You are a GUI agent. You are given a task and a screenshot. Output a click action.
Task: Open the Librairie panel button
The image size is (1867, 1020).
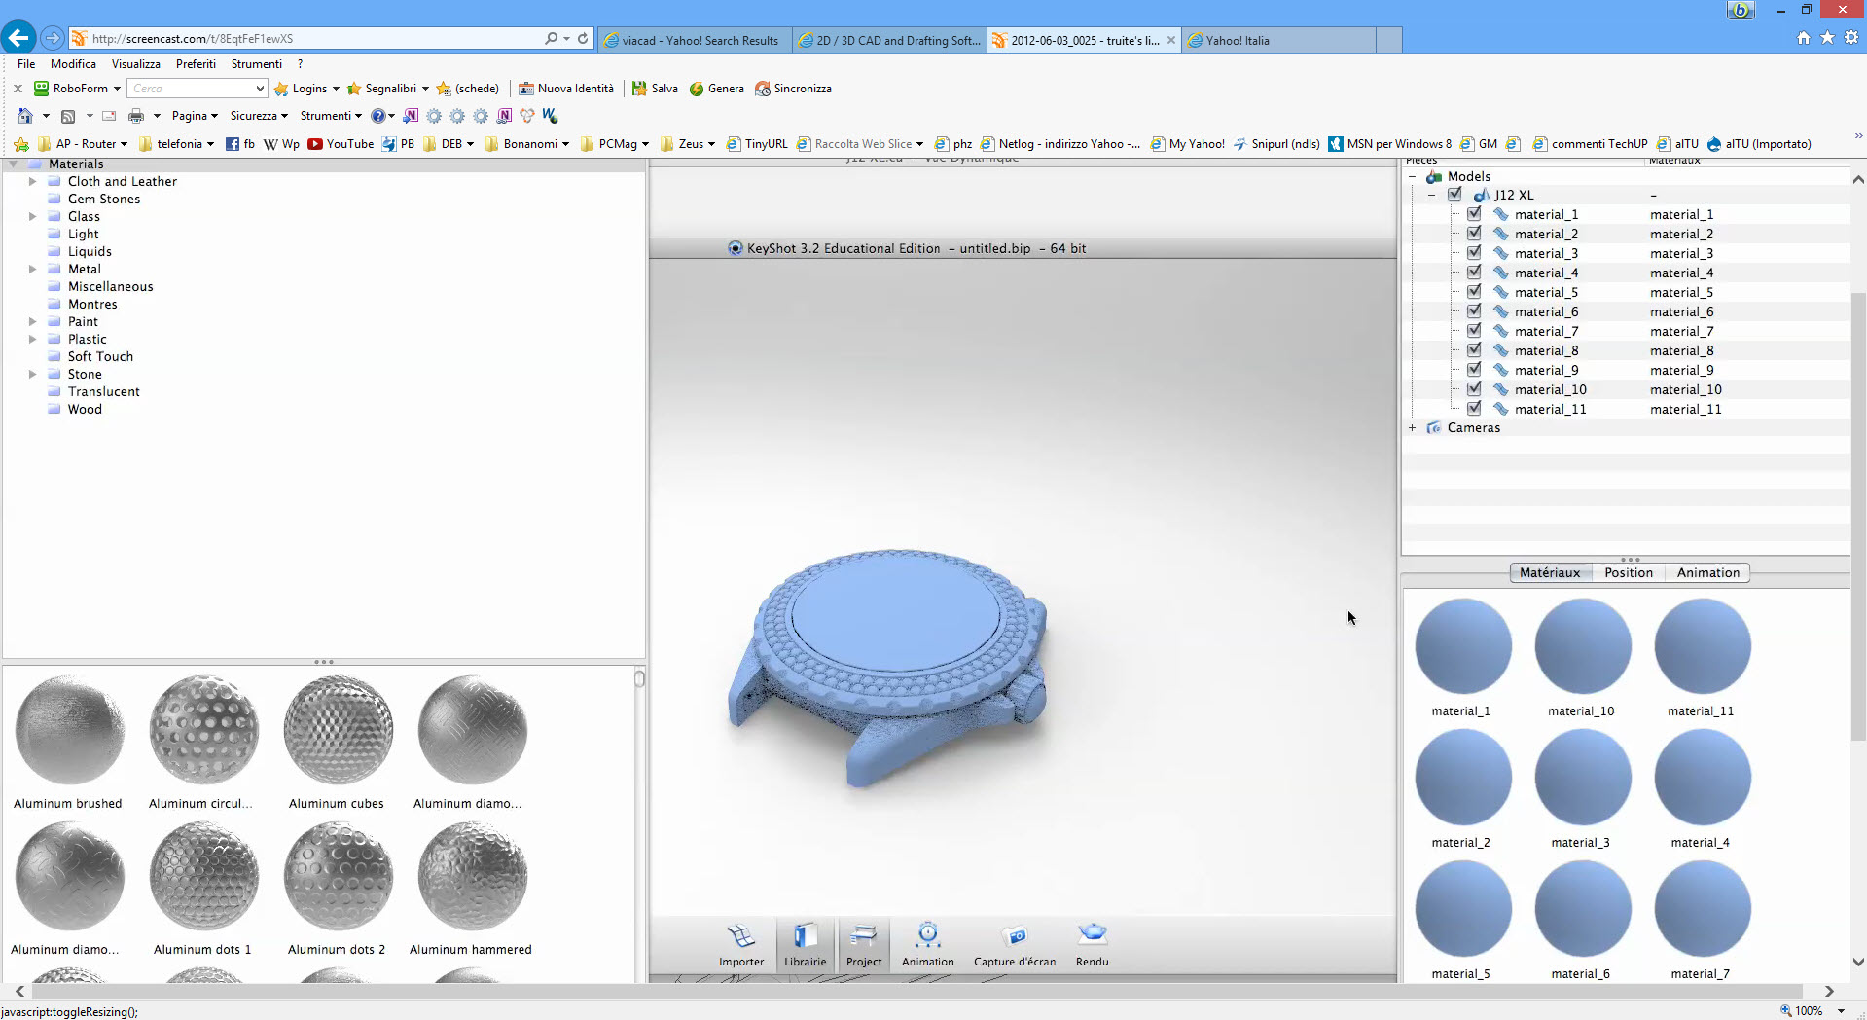(x=805, y=945)
